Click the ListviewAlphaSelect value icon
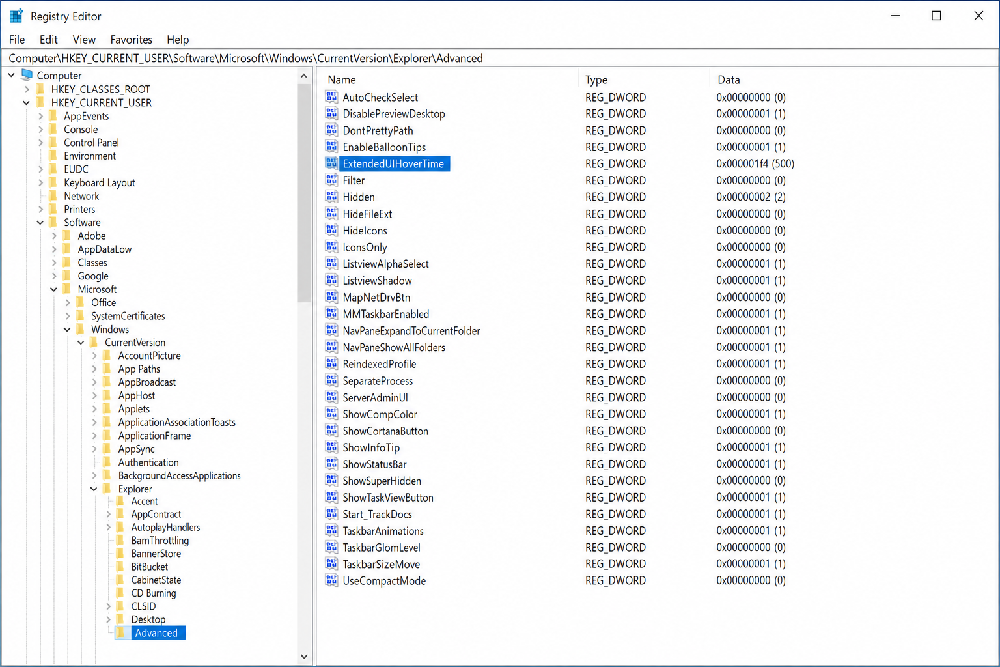Image resolution: width=1000 pixels, height=667 pixels. [331, 264]
